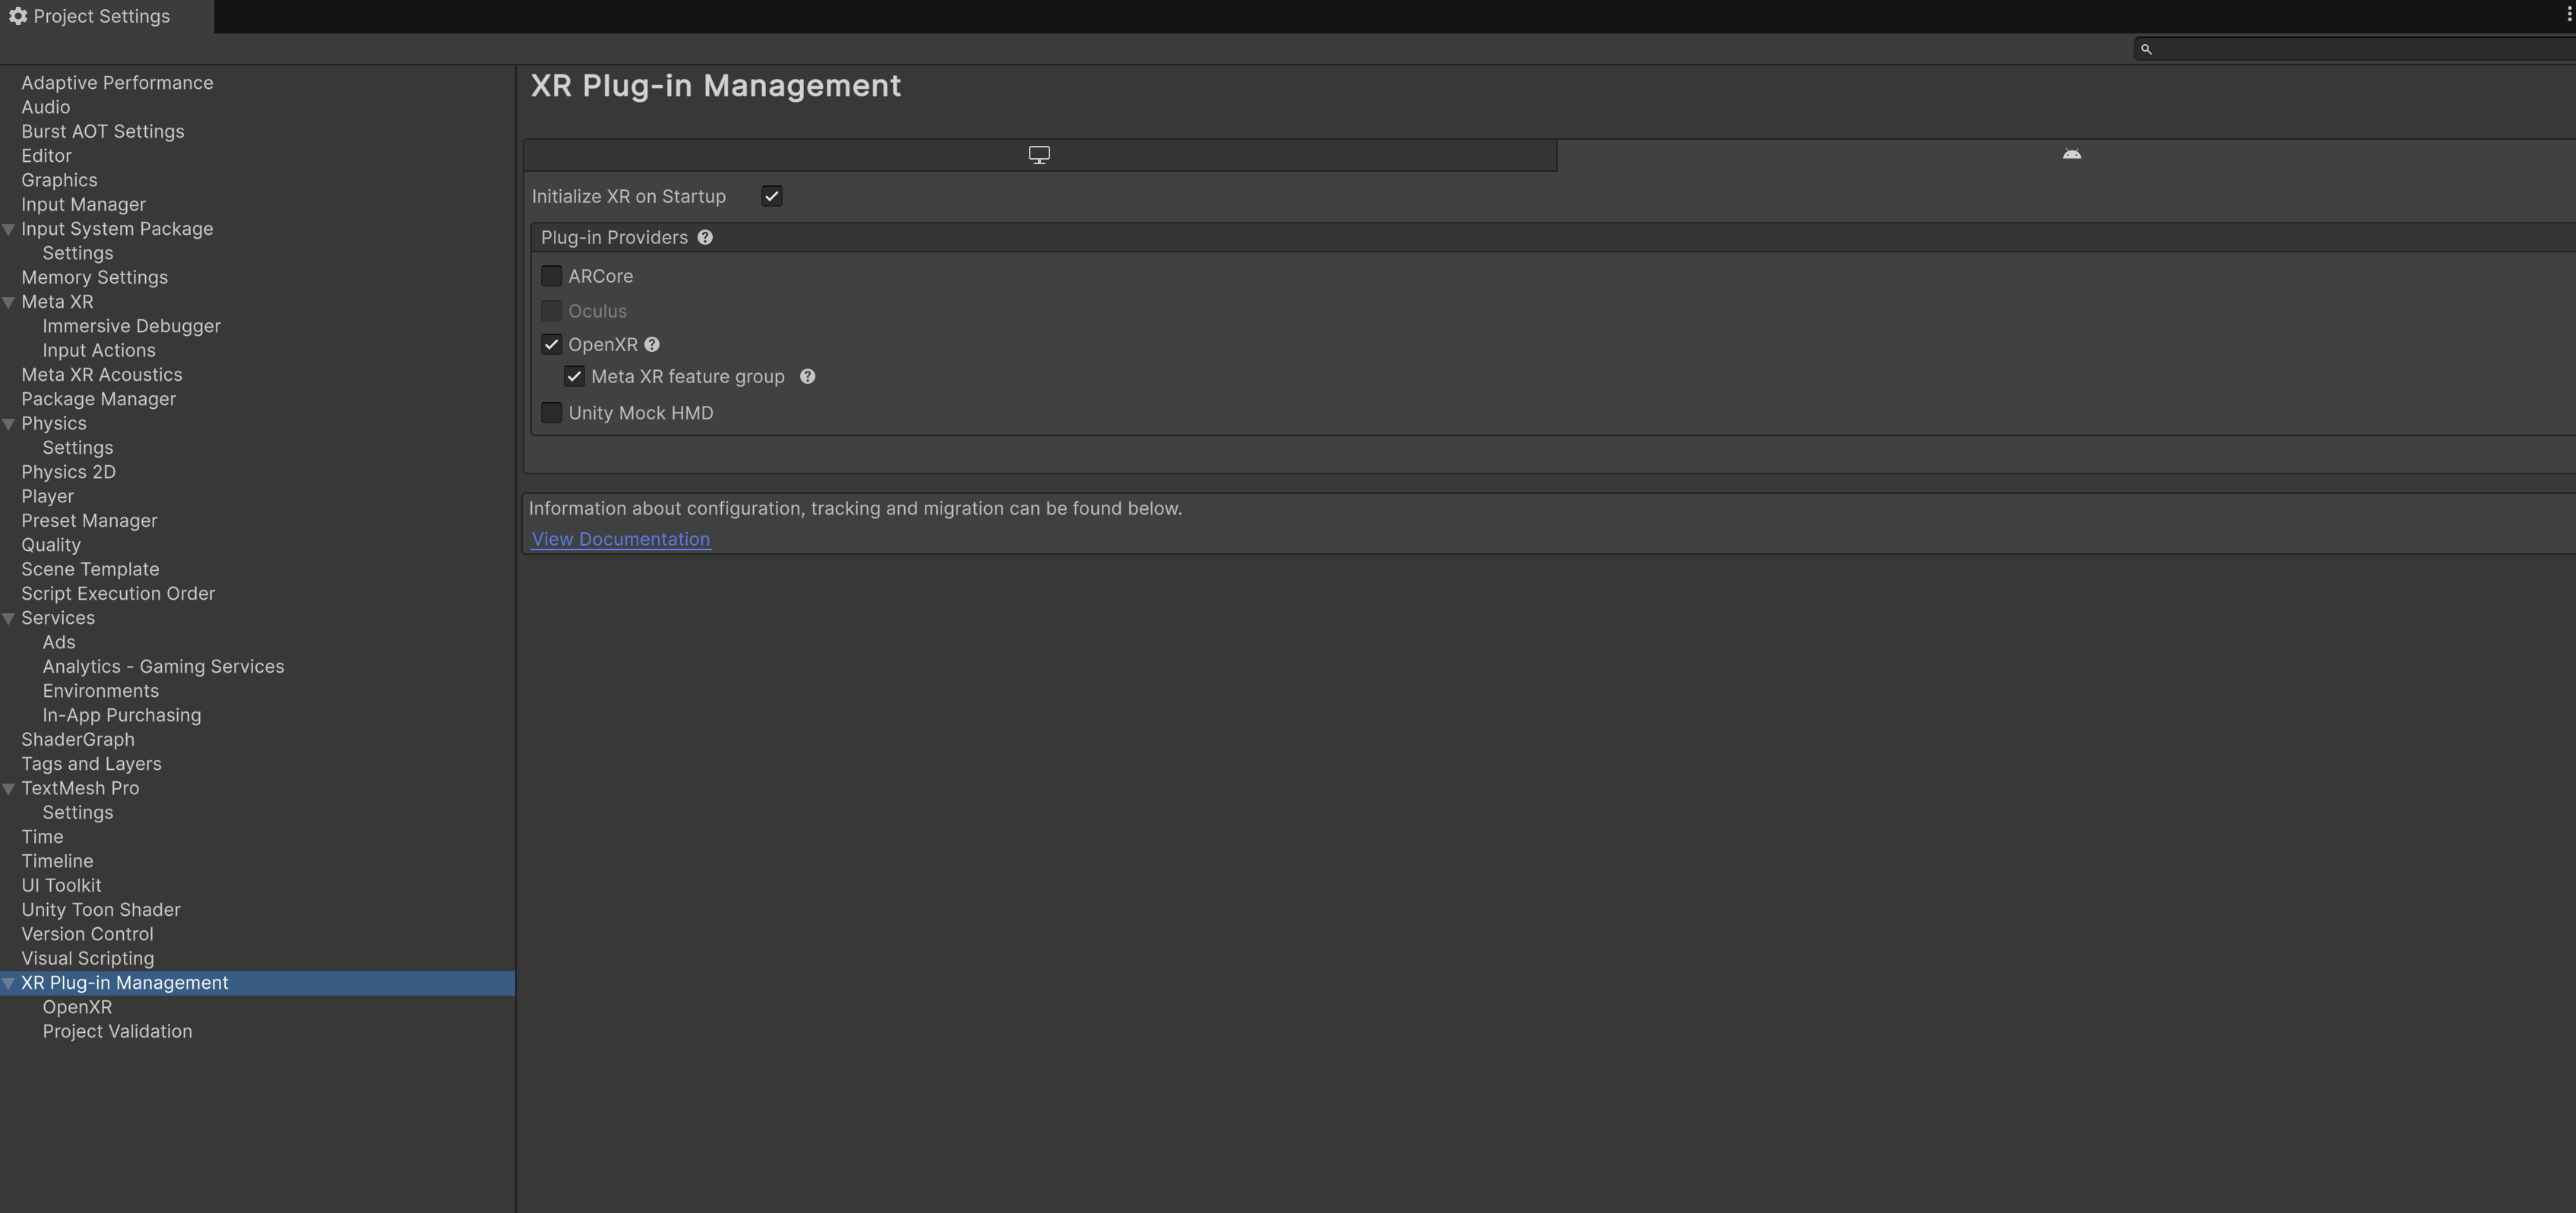Collapse the XR Plug-in Management section

pos(9,983)
